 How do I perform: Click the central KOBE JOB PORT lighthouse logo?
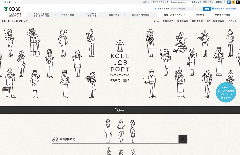click(120, 60)
